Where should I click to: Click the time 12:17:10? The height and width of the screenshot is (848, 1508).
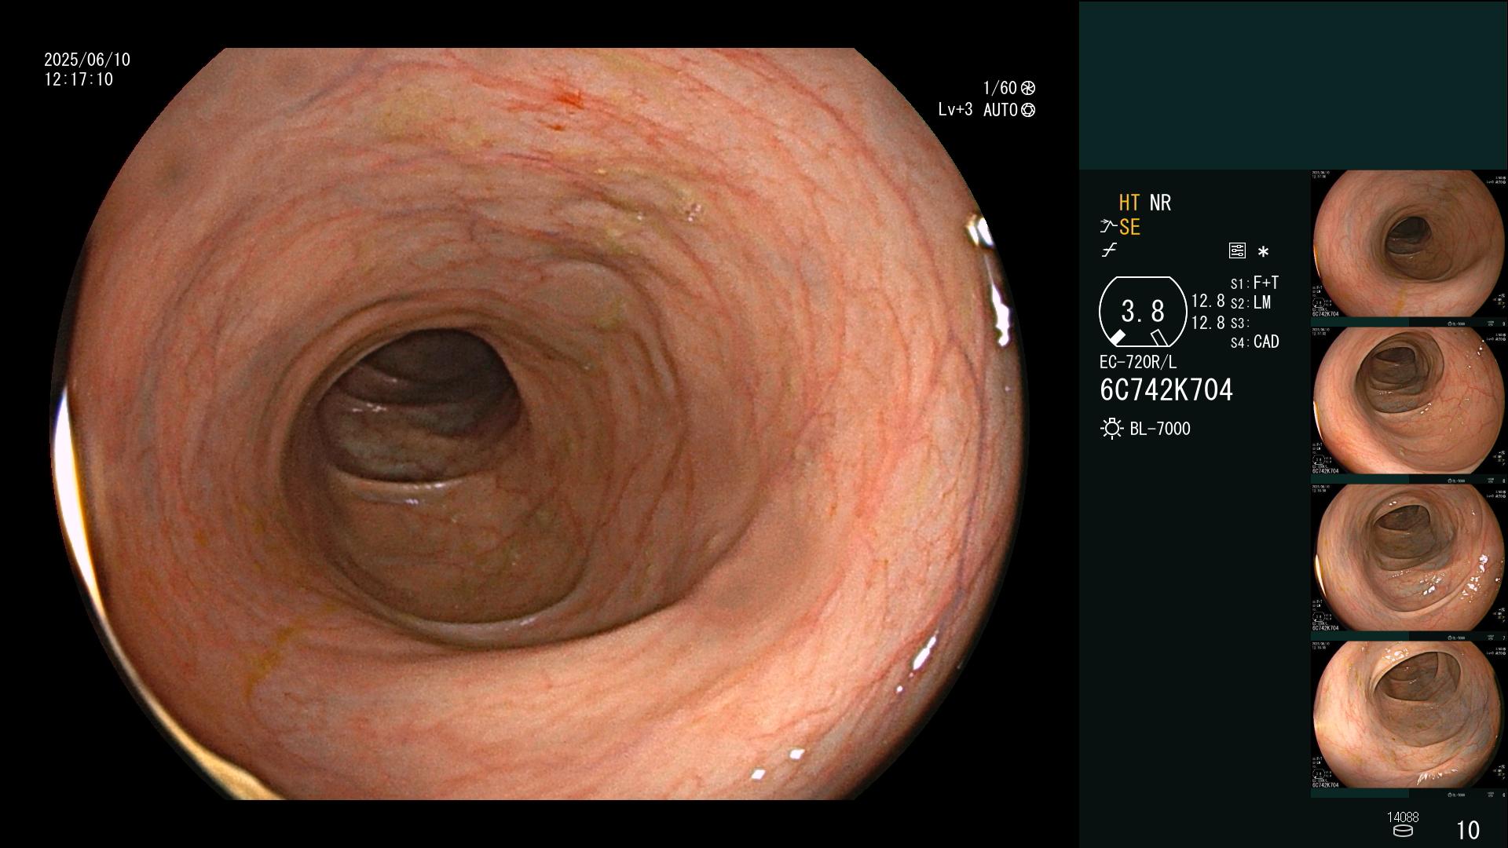click(79, 79)
